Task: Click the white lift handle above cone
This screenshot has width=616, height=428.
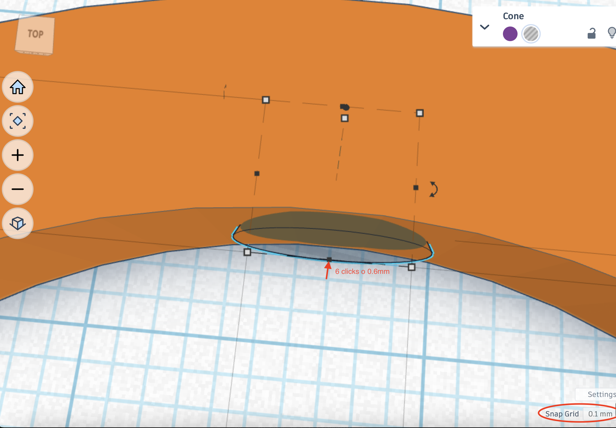Action: tap(345, 118)
